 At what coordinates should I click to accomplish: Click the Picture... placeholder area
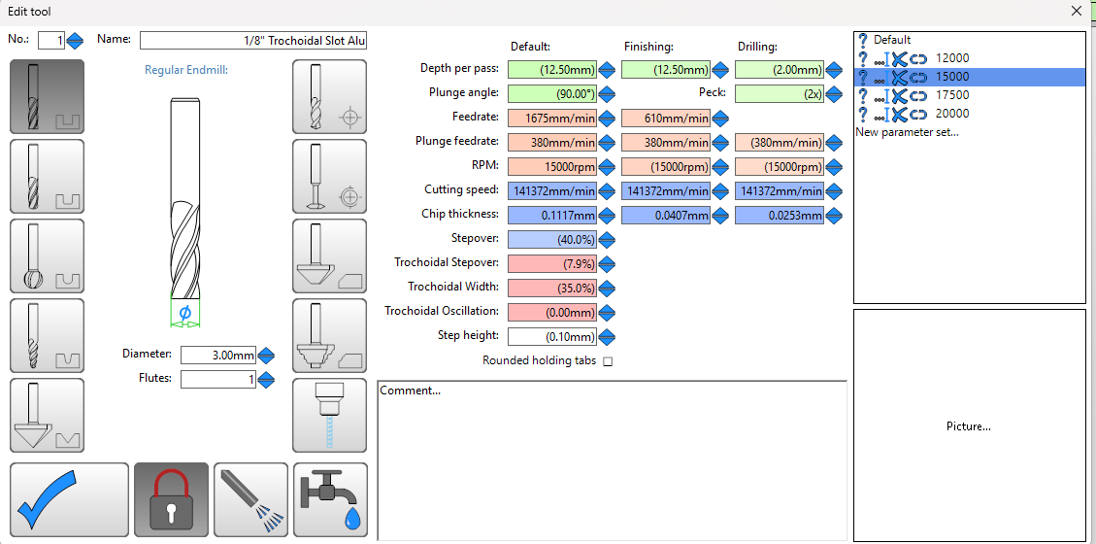pos(969,425)
